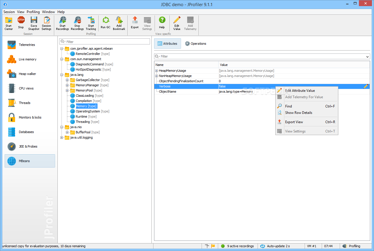Viewport: 374px width, 251px height.
Task: Expand the GarbageCollector tree node
Action: pos(67,80)
